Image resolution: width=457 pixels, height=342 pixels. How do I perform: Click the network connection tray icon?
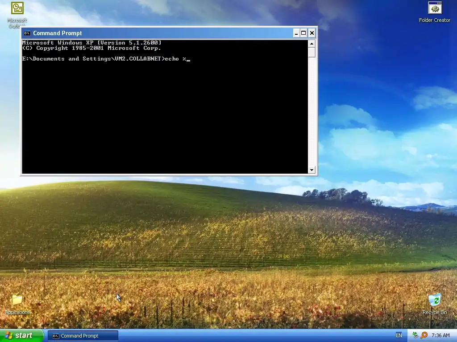(x=415, y=335)
